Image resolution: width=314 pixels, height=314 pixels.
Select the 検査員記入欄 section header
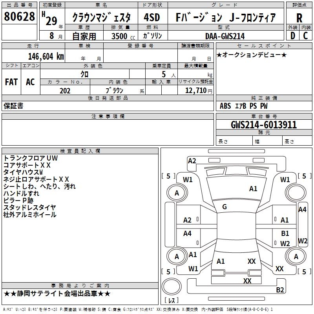[80, 151]
